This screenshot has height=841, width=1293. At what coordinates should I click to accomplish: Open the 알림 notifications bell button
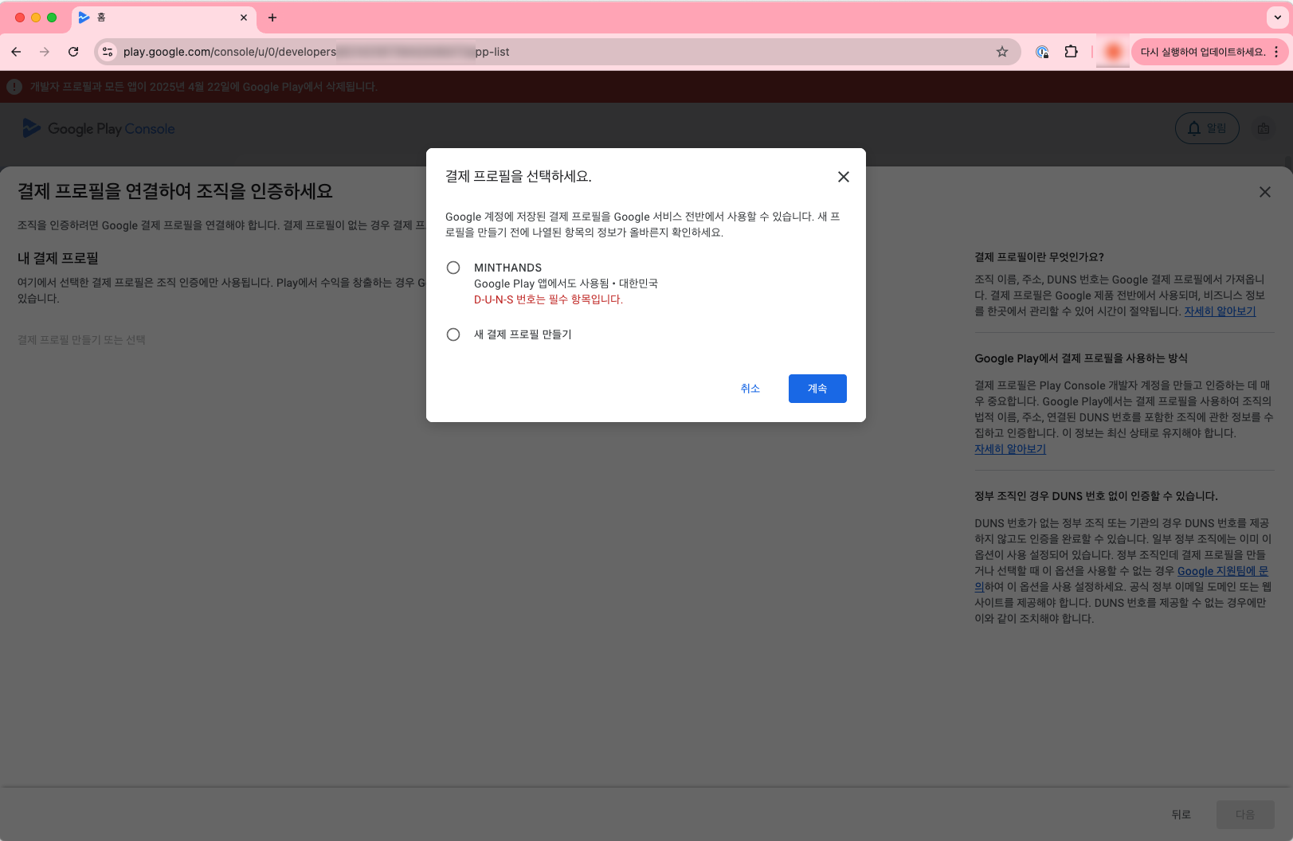pos(1207,128)
